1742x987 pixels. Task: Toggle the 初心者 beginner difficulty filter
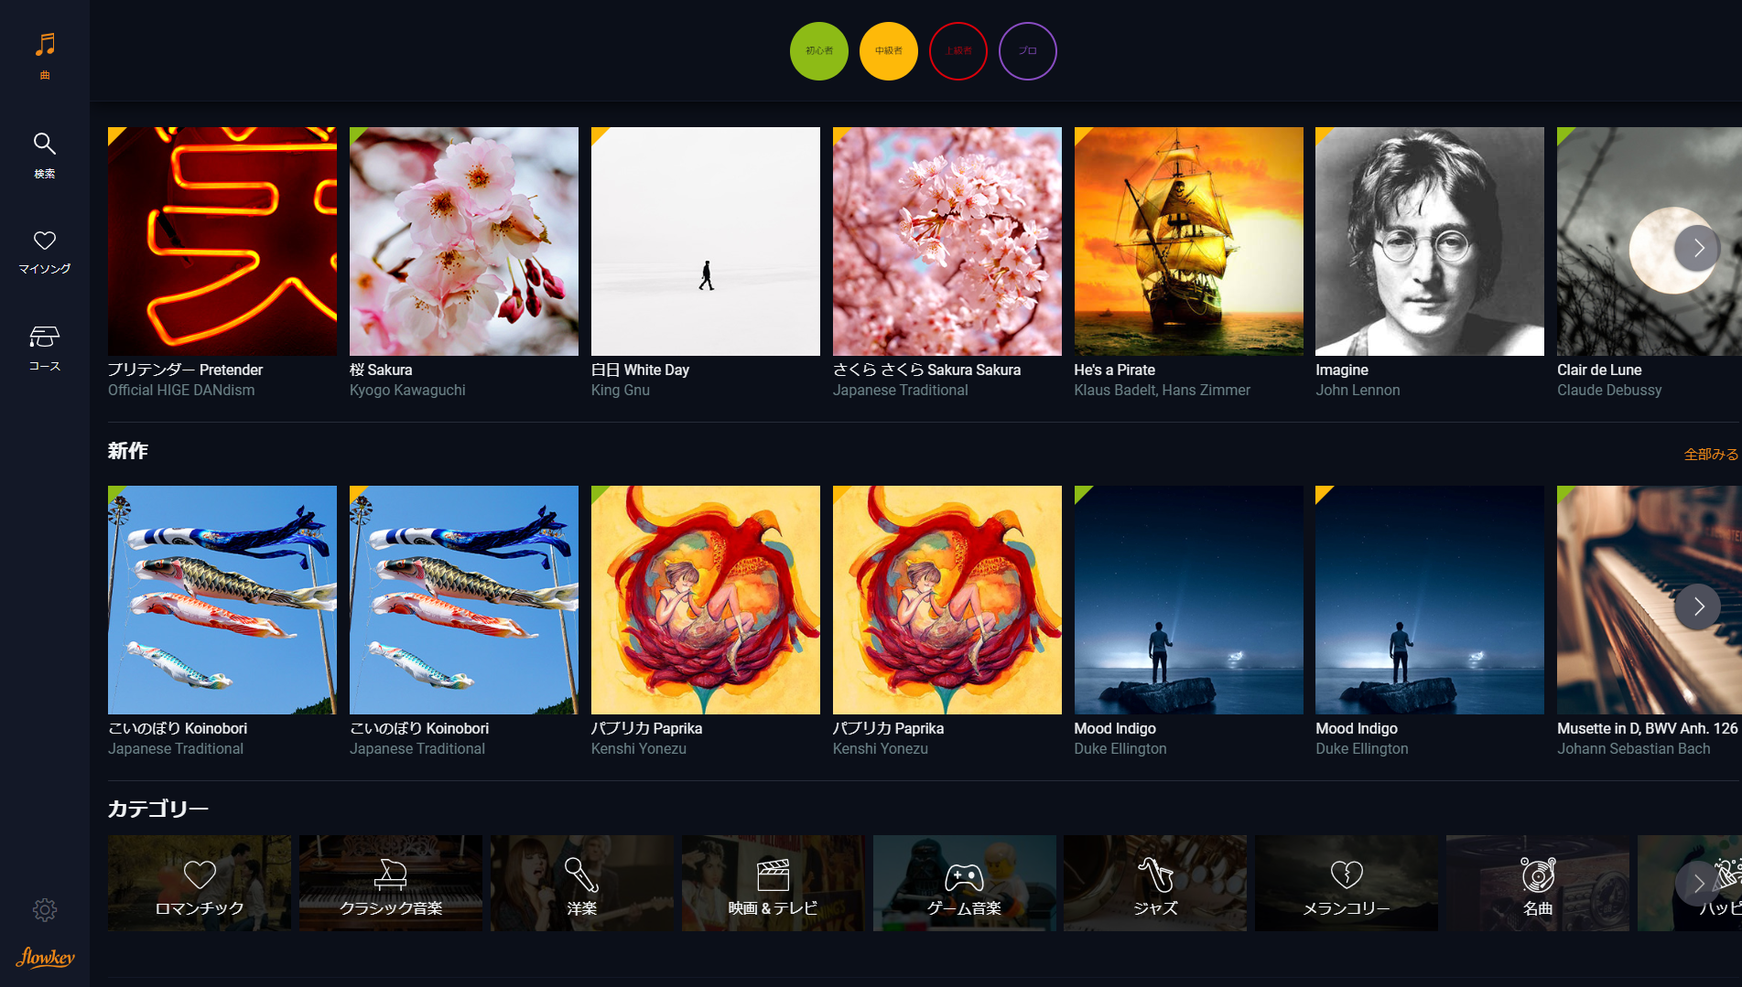[819, 51]
